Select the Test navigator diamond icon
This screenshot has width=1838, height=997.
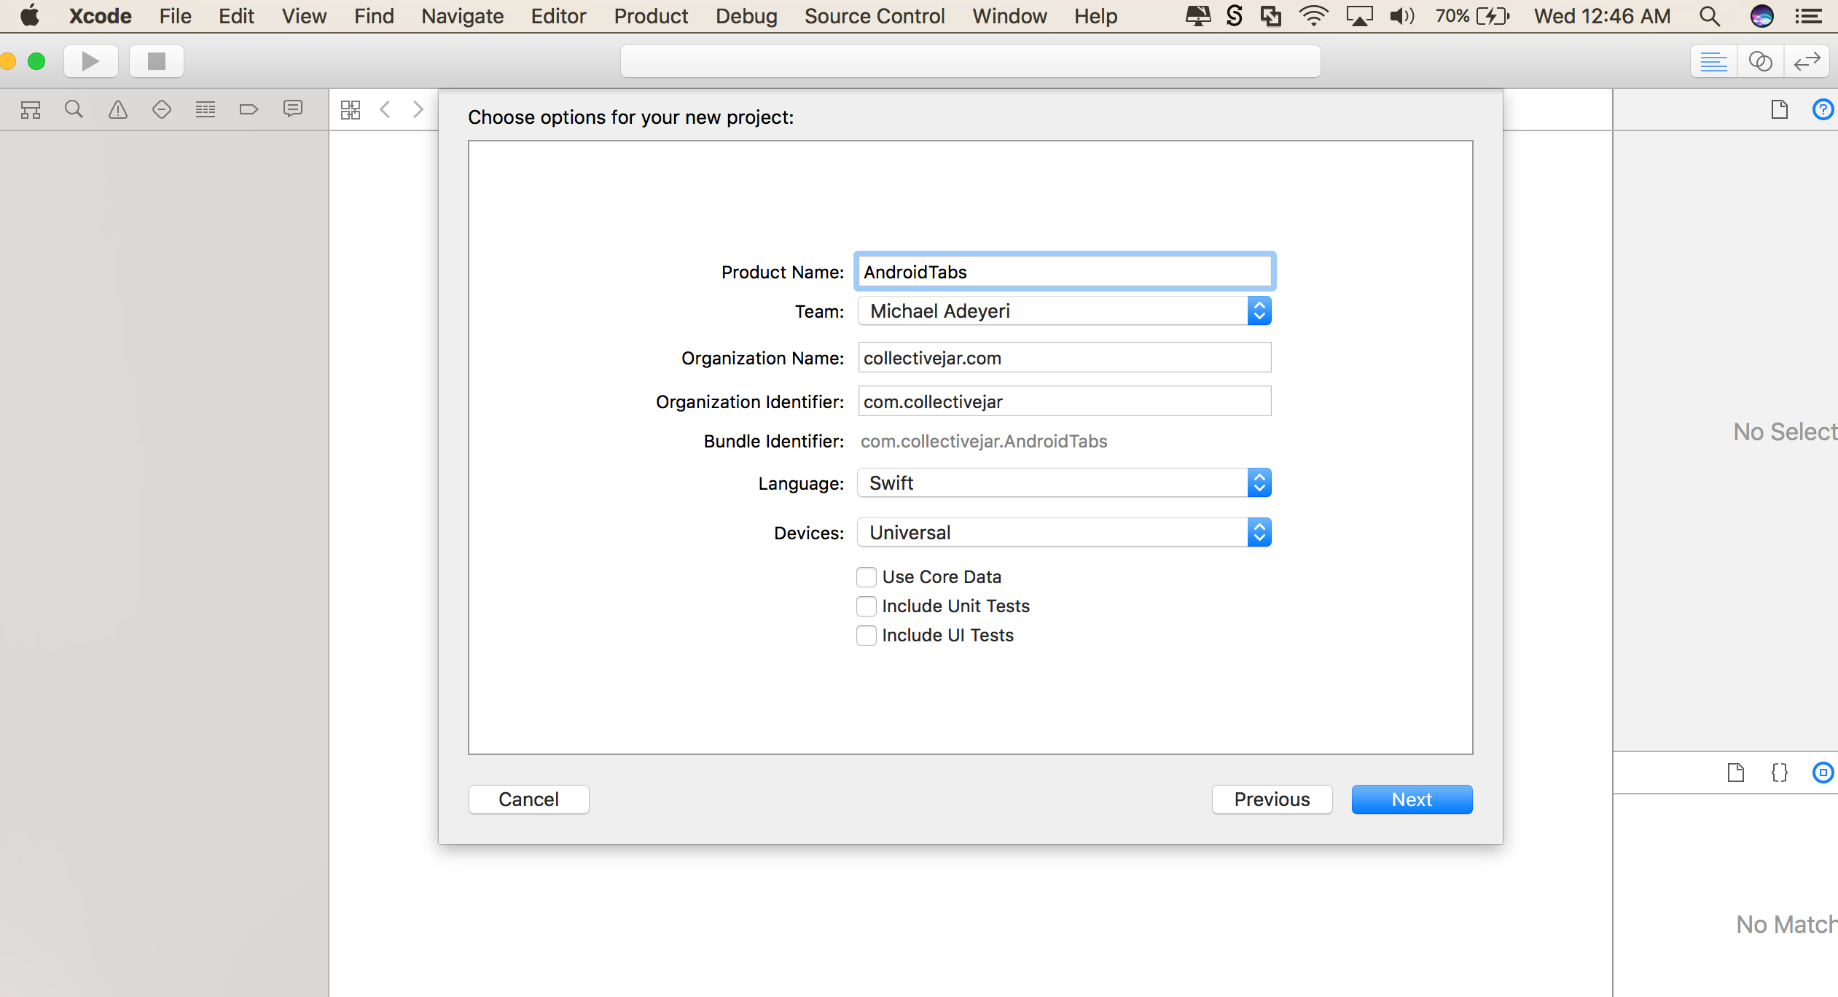(x=161, y=109)
